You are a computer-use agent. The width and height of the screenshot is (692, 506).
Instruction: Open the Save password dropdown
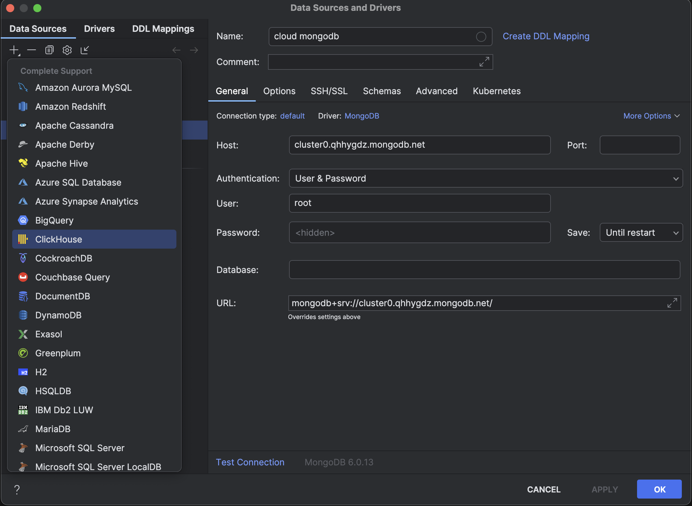click(x=641, y=232)
